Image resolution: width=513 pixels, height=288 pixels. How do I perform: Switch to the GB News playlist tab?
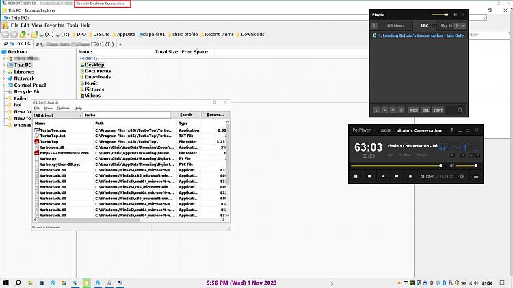coord(395,25)
